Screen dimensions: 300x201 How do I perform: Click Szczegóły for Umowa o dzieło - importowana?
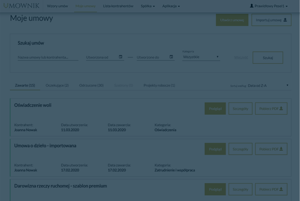pyautogui.click(x=241, y=149)
